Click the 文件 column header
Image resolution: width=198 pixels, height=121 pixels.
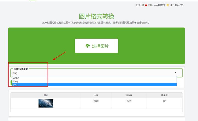[96, 95]
